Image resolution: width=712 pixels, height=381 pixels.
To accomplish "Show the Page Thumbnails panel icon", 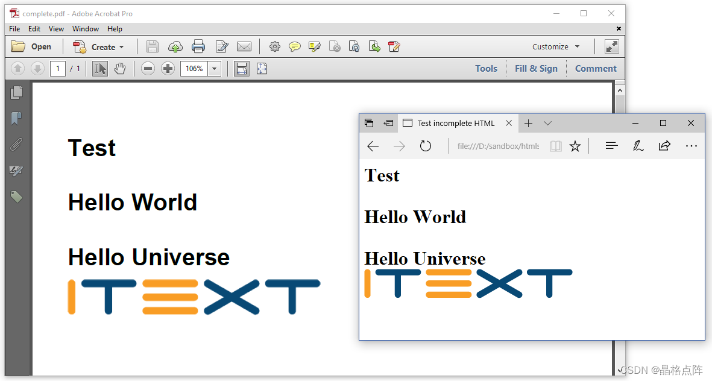I will 16,93.
